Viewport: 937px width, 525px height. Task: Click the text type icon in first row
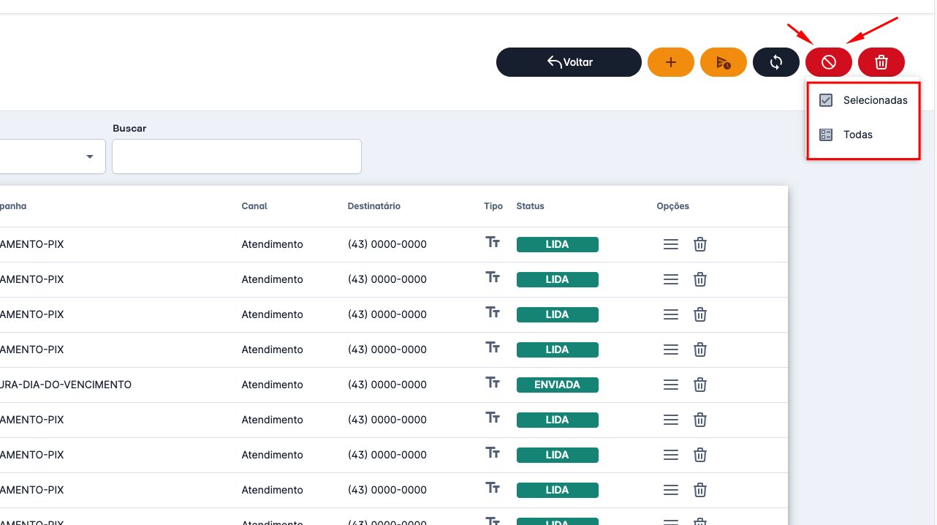point(493,243)
